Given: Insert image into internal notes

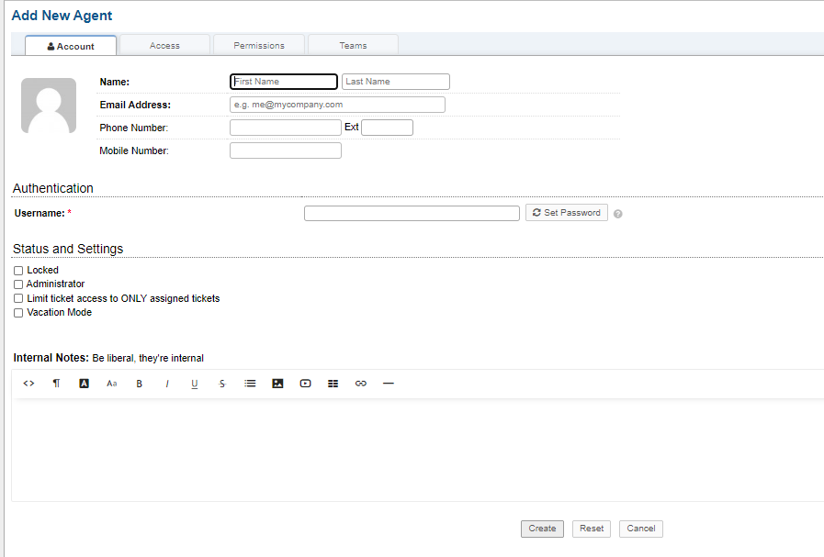Looking at the screenshot, I should 277,384.
